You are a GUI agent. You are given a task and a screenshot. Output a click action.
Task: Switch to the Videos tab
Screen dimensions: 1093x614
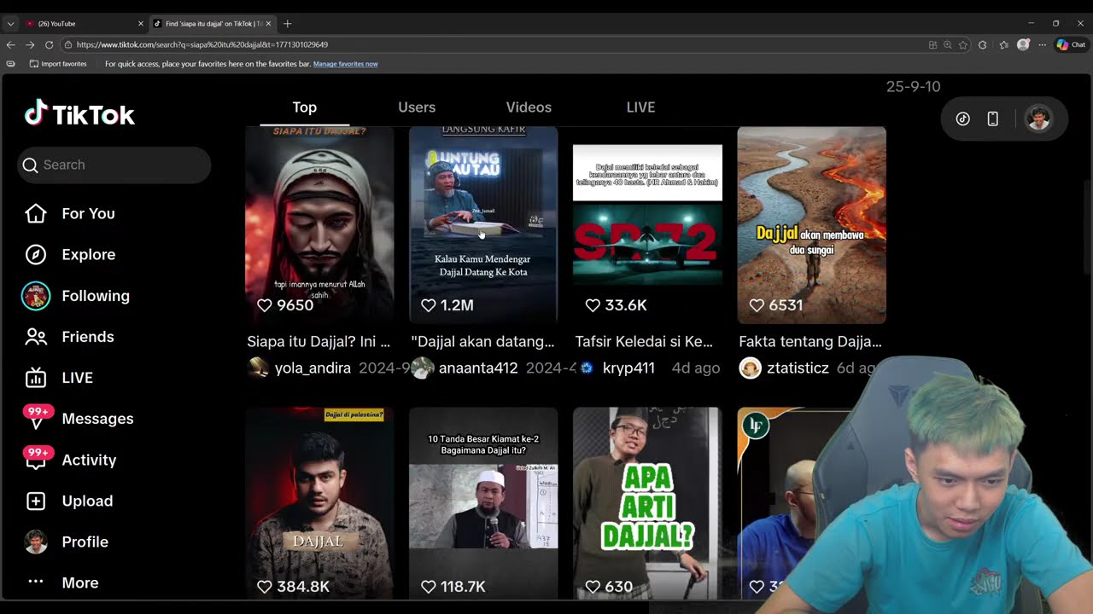point(529,107)
